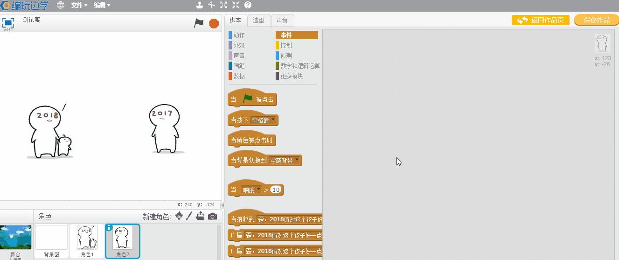Click the 当绿旗被点击 block

[252, 99]
